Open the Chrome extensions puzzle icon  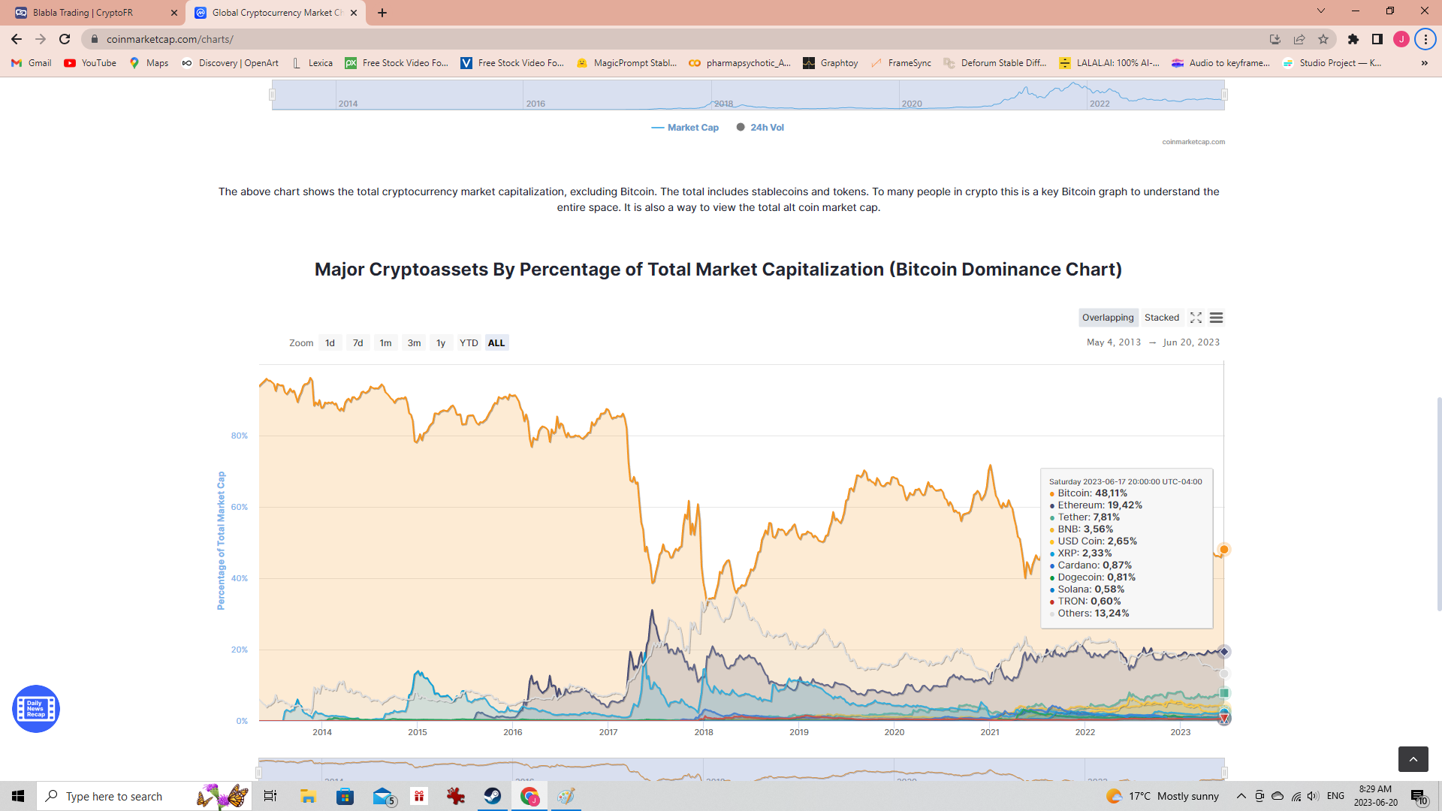tap(1353, 39)
